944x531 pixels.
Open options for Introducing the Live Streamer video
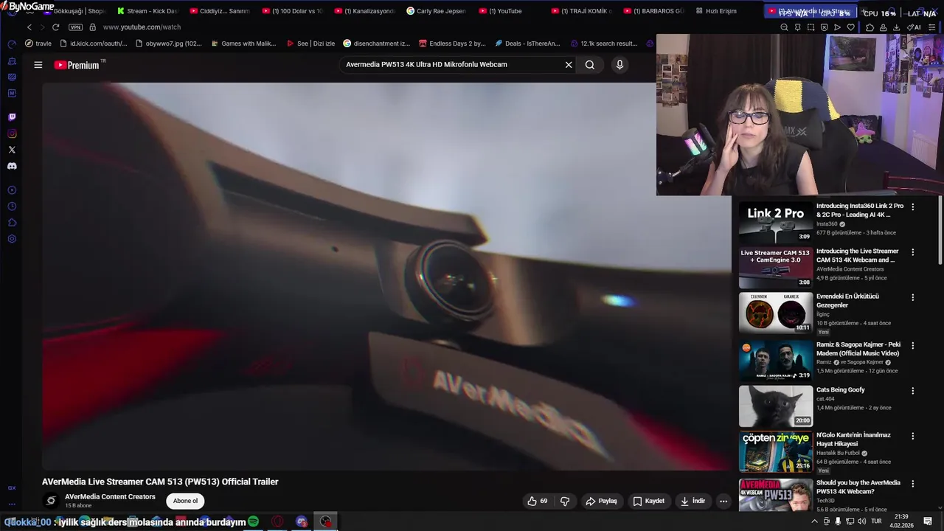(912, 252)
